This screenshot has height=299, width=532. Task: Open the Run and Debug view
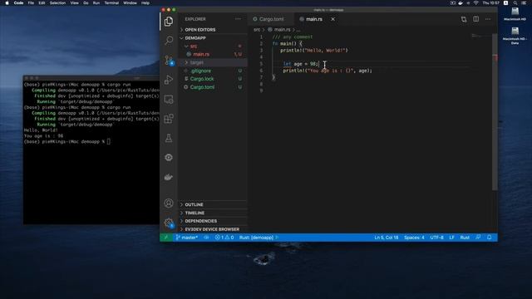169,80
